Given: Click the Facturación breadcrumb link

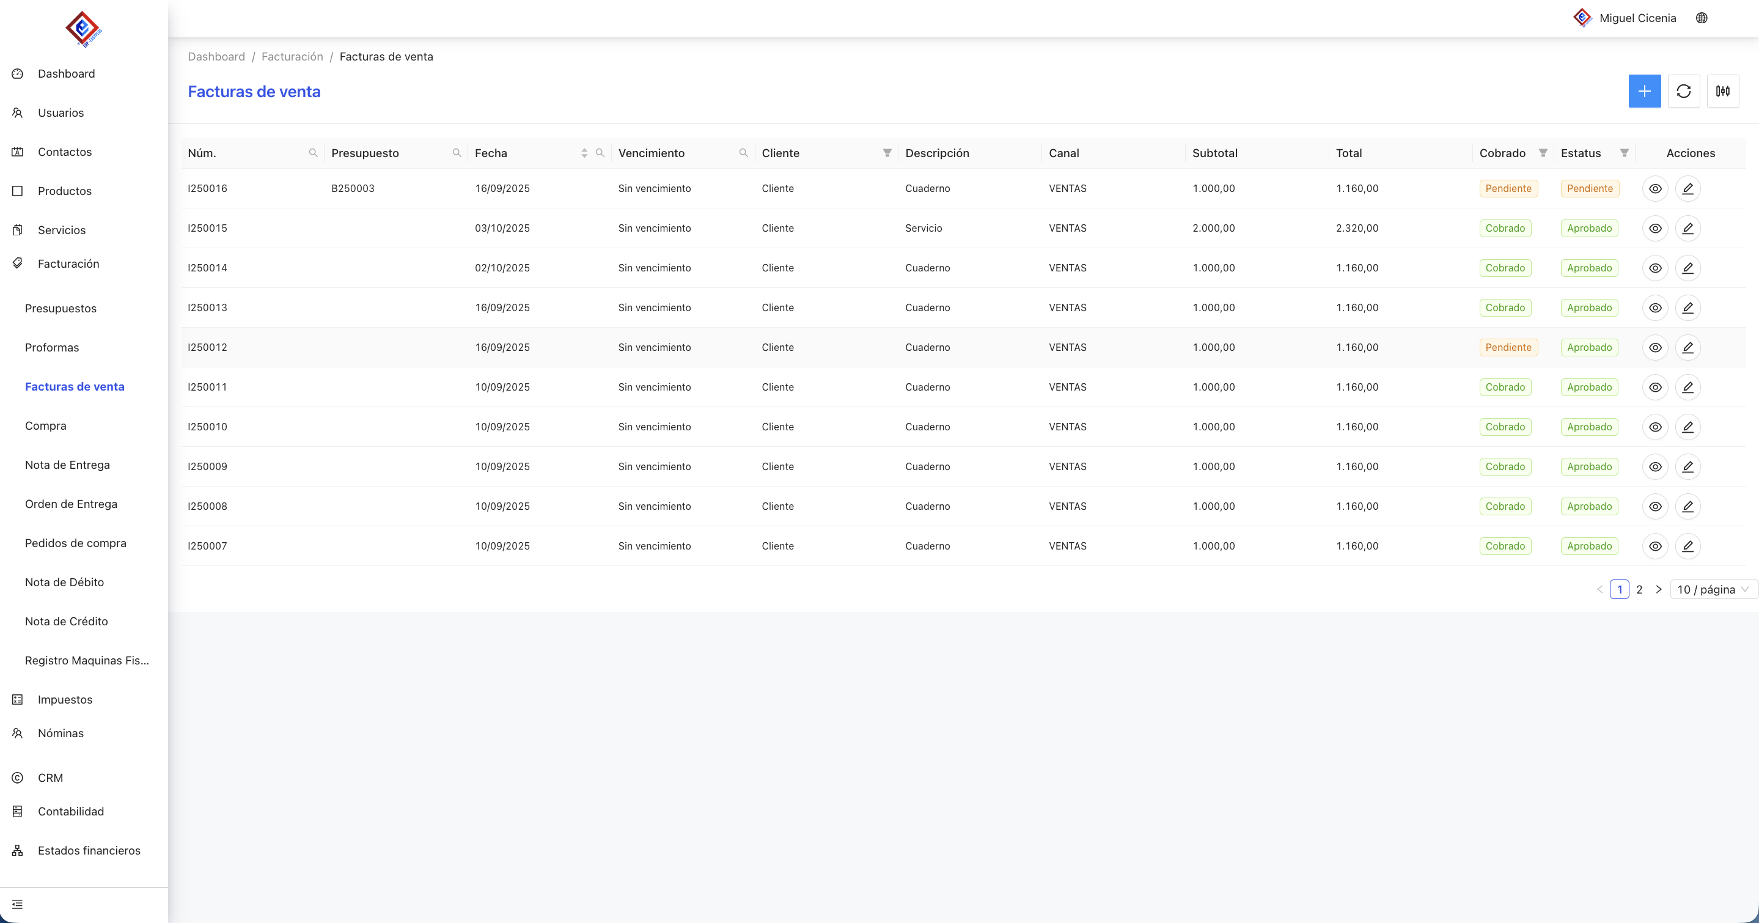Looking at the screenshot, I should [x=292, y=57].
